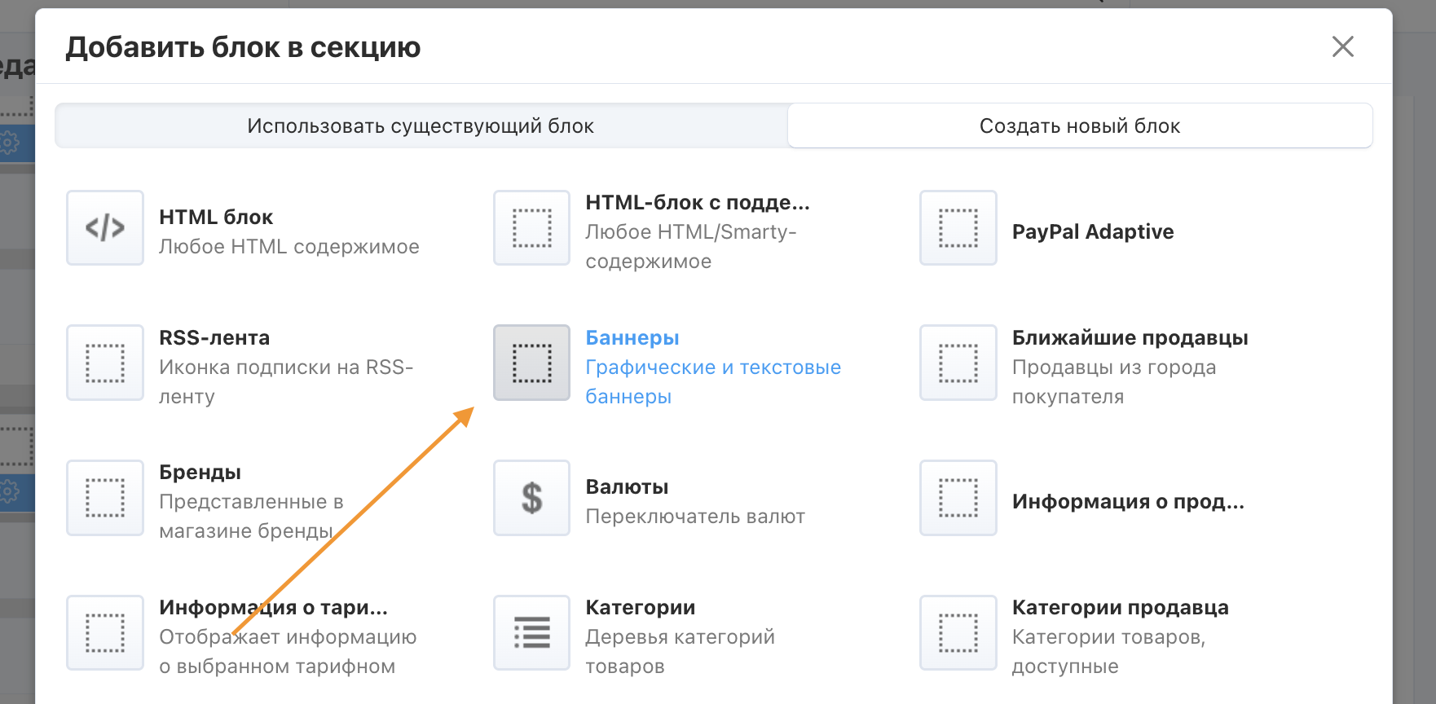
Task: Click the Информация о прод... title
Action: click(1127, 502)
